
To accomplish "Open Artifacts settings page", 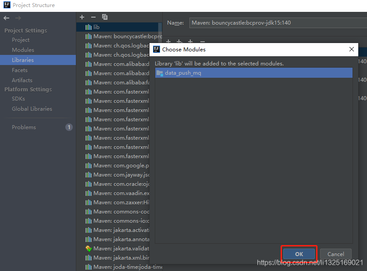I will (22, 80).
